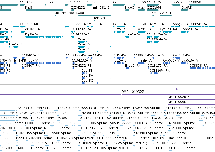The width and height of the screenshot is (215, 152).
Task: Click the Prp8-RA transcript label
Action: pyautogui.click(x=32, y=34)
